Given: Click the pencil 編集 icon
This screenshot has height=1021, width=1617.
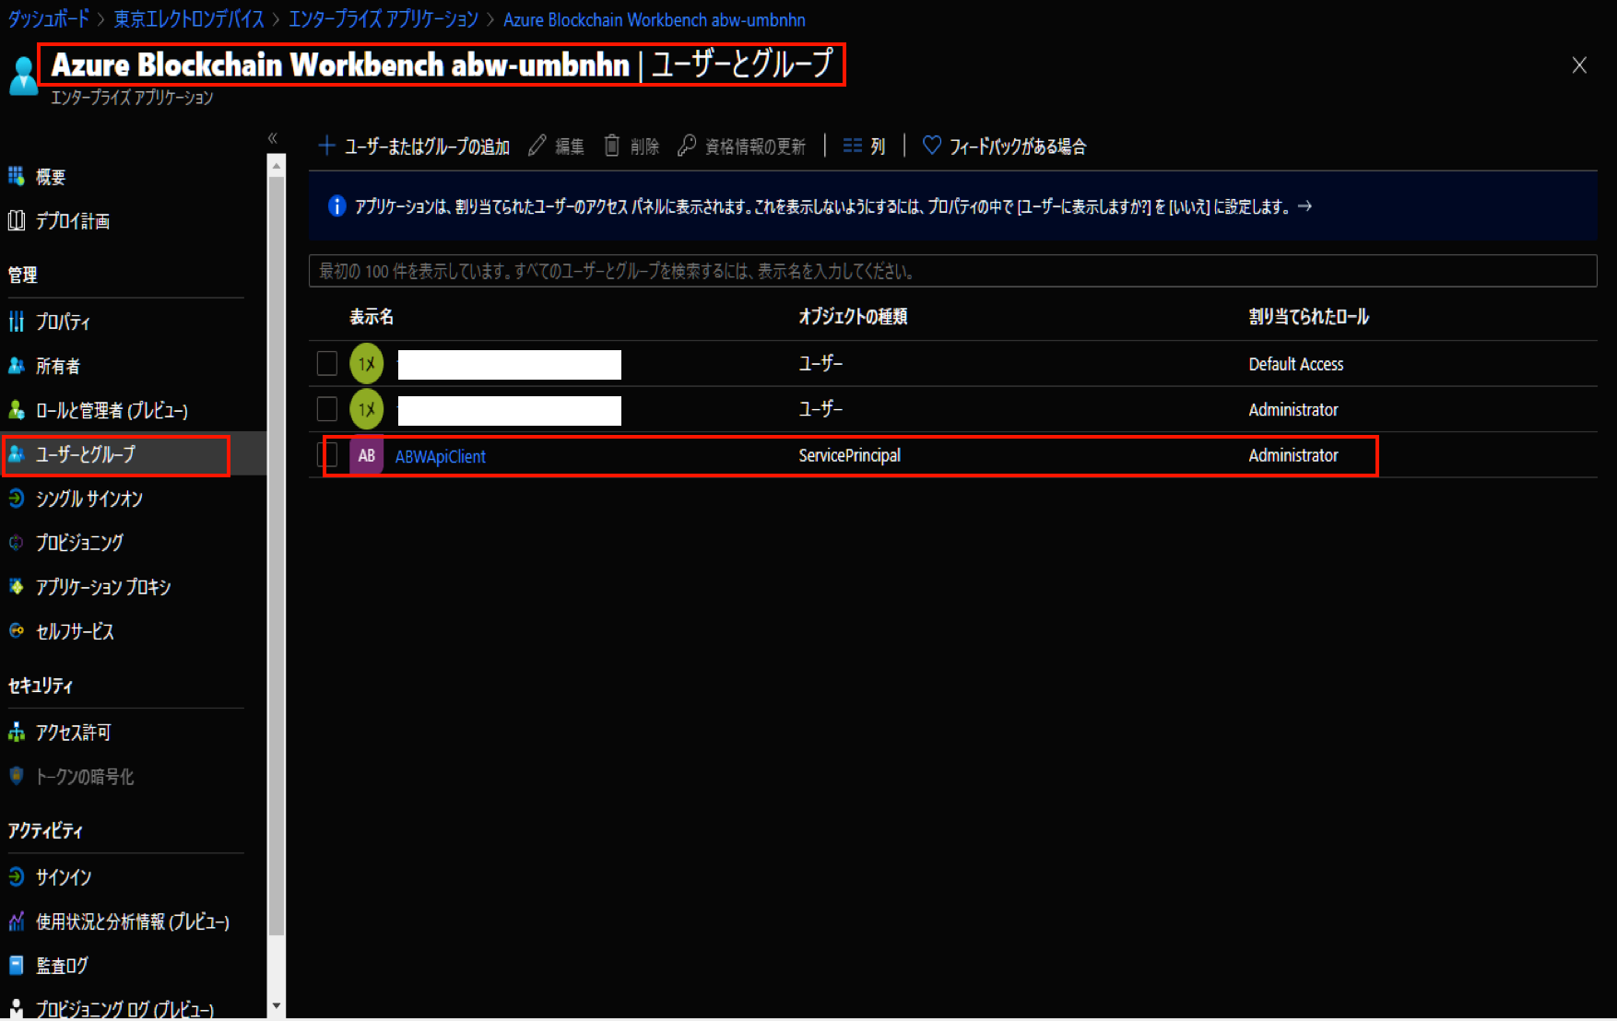Looking at the screenshot, I should click(x=537, y=146).
